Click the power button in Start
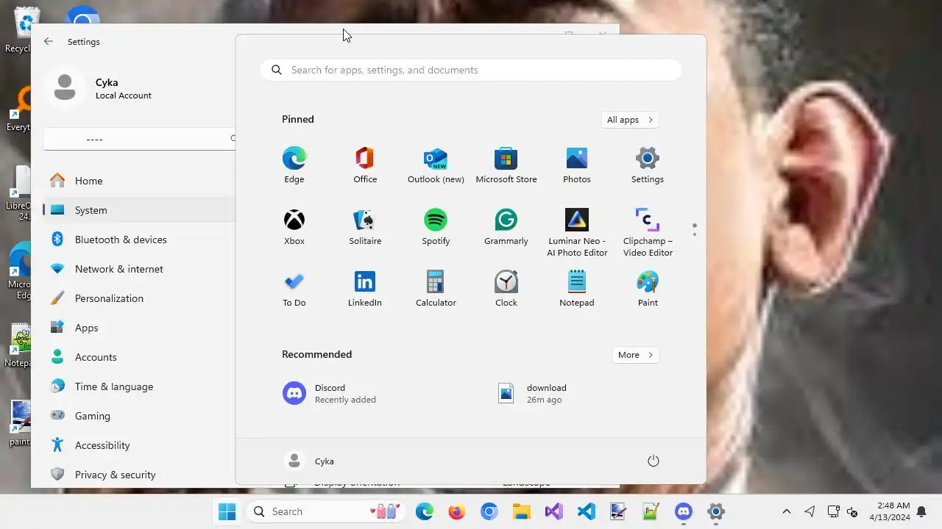This screenshot has height=529, width=942. click(x=653, y=461)
